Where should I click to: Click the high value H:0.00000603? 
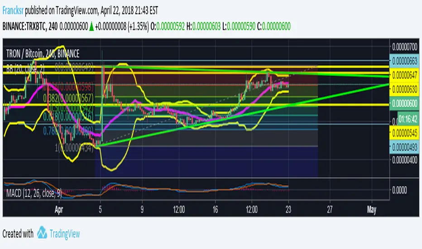(x=203, y=26)
